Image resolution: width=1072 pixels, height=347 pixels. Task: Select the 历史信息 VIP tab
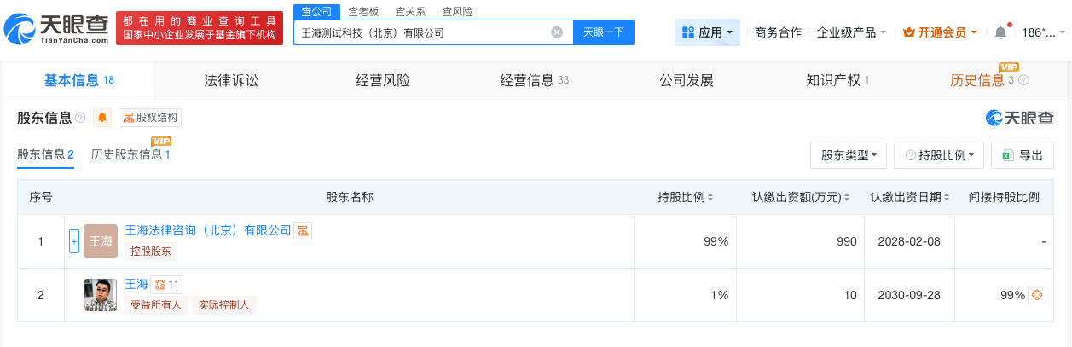tap(982, 80)
